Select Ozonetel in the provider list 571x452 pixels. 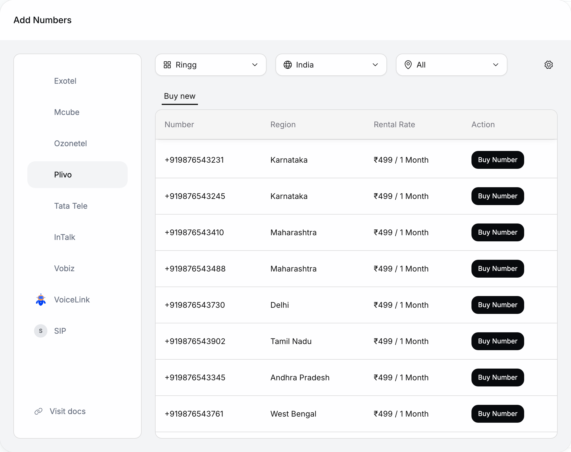(x=78, y=143)
